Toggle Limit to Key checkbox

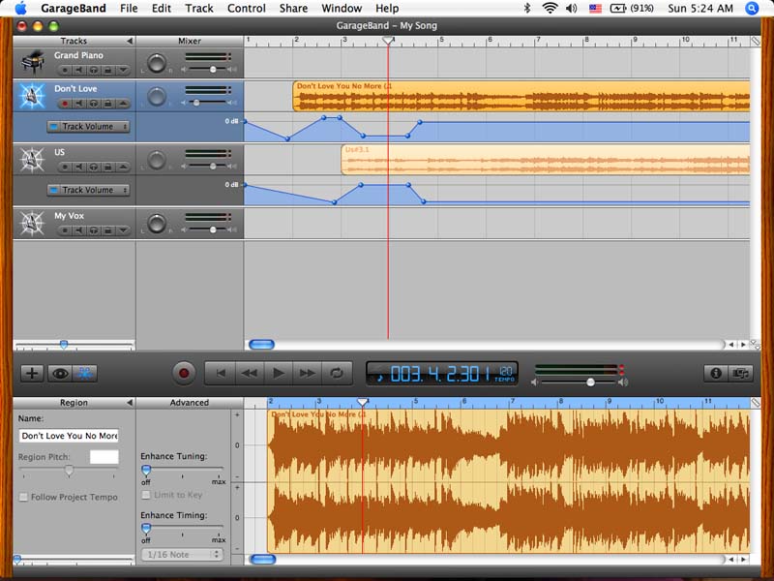click(x=146, y=495)
